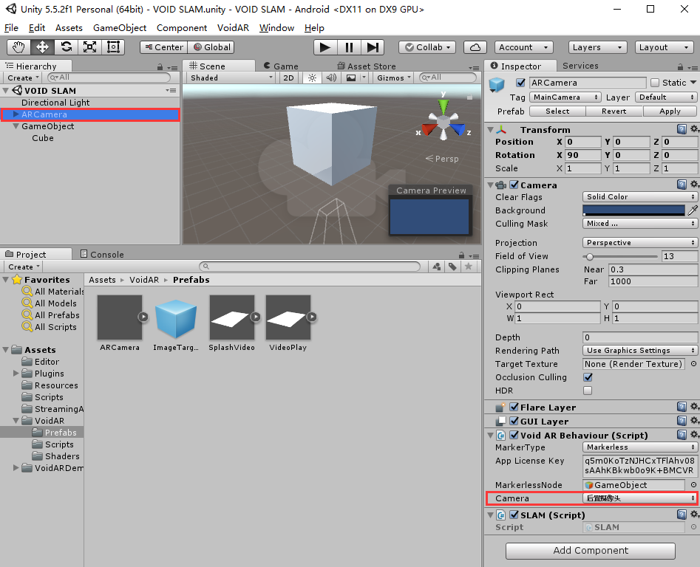
Task: Open Camera component gear menu
Action: pyautogui.click(x=694, y=185)
